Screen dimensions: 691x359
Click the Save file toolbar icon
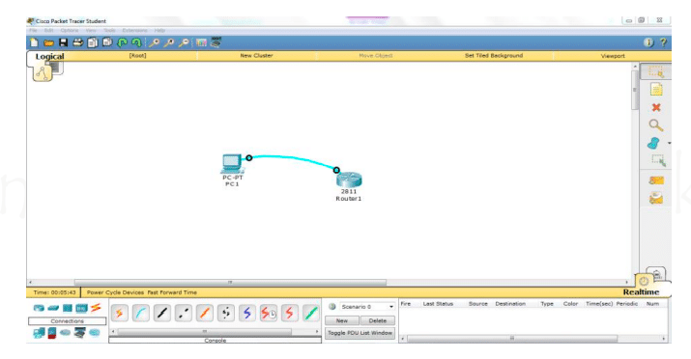point(63,42)
